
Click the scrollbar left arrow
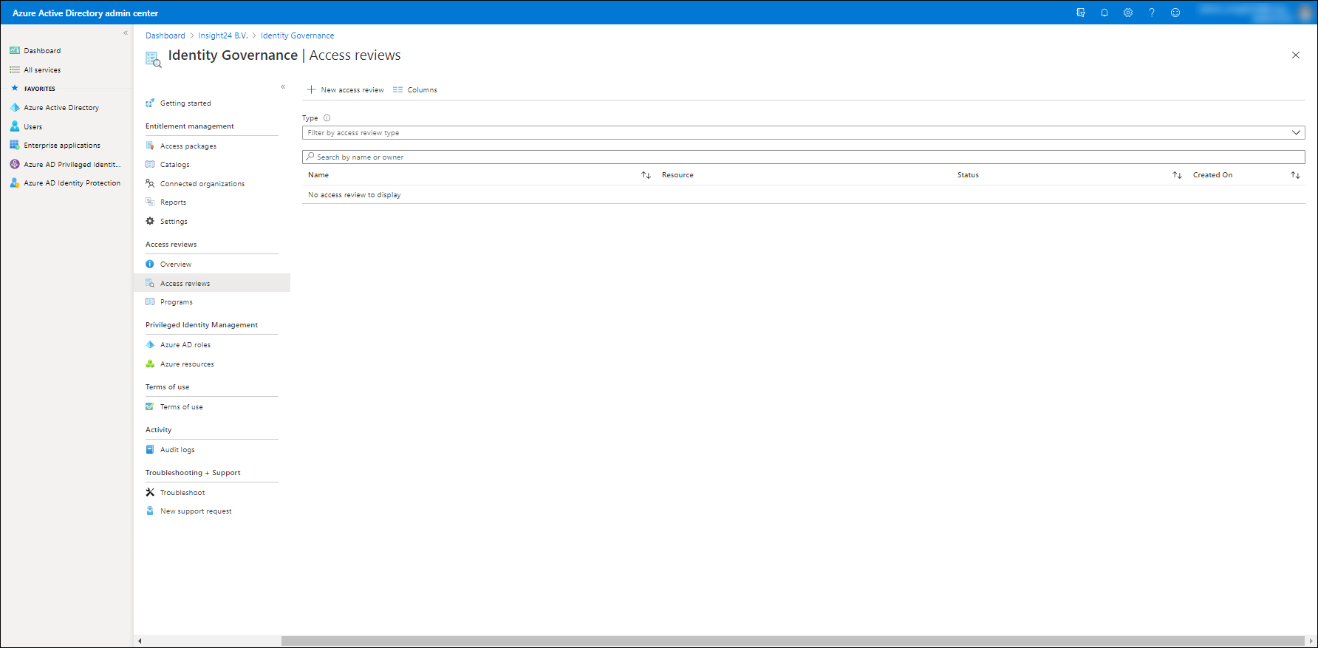click(140, 641)
